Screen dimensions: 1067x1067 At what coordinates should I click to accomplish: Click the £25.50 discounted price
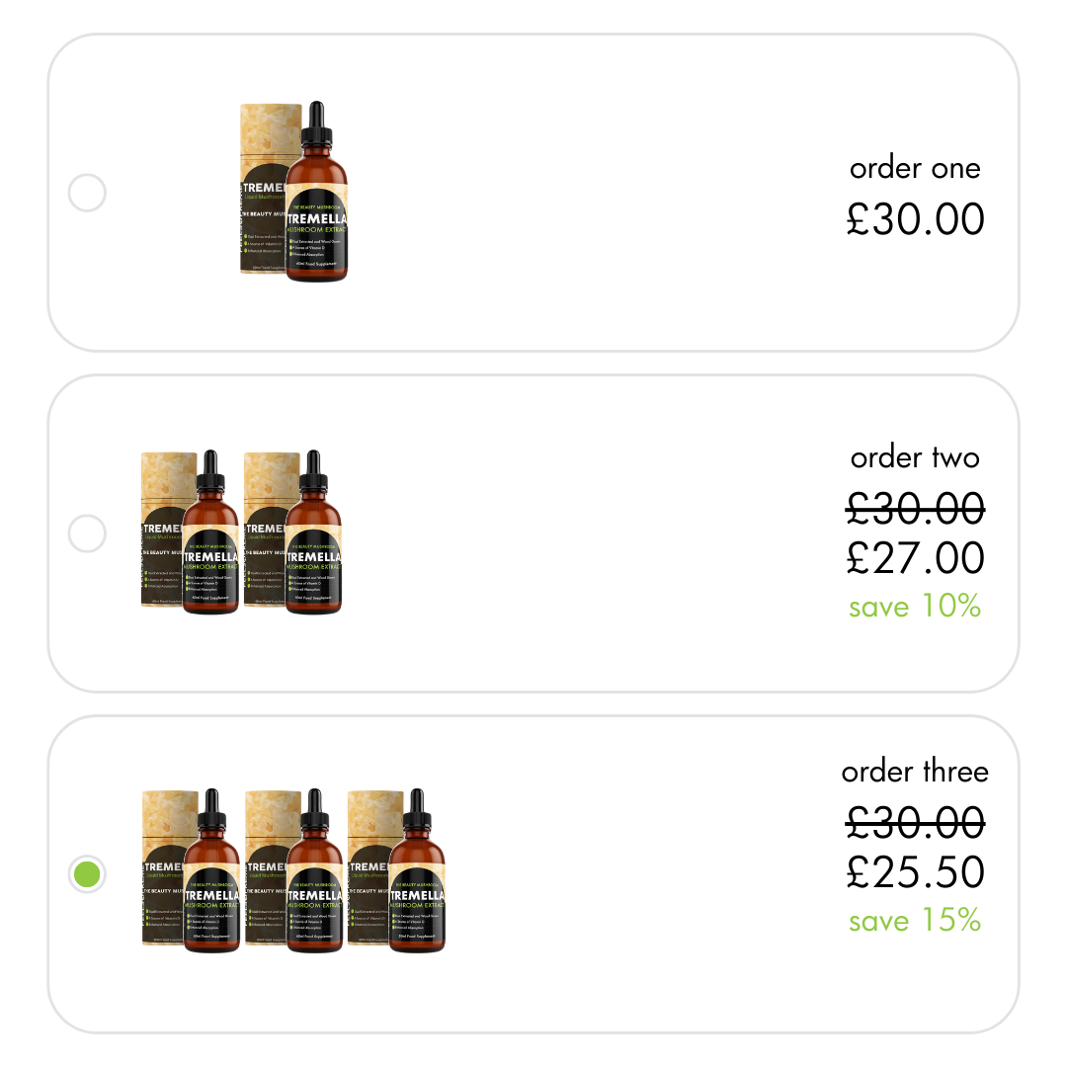(915, 872)
